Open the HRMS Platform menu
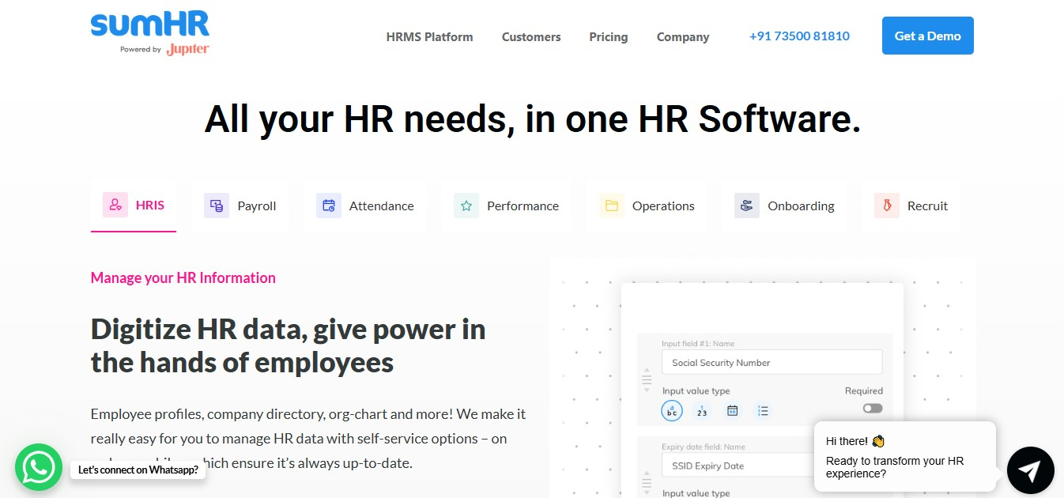 429,36
